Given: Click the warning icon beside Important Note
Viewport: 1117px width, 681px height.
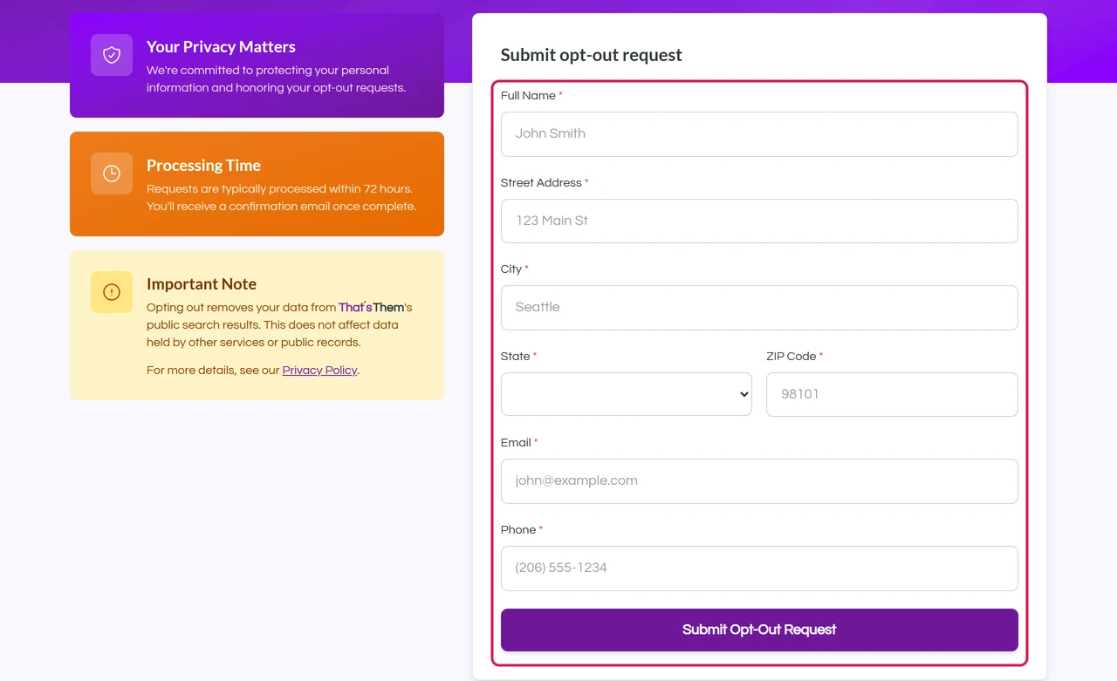Looking at the screenshot, I should coord(112,292).
